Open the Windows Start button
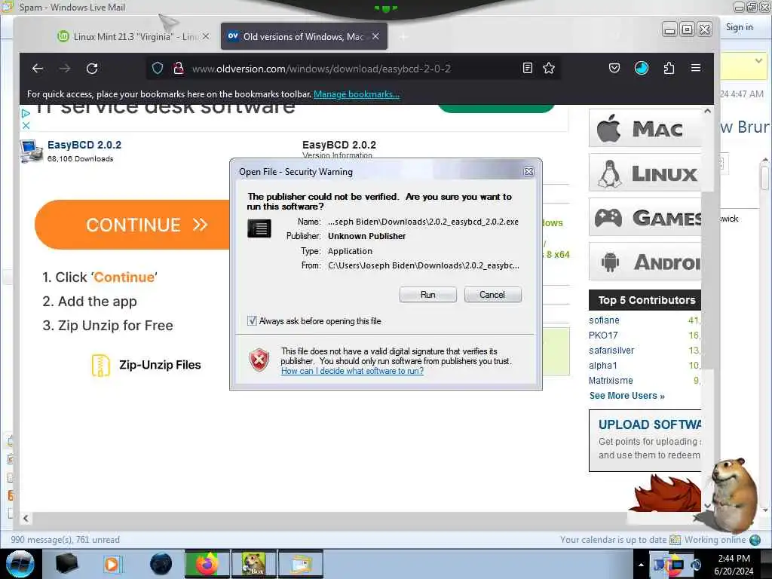The image size is (772, 579). (20, 564)
